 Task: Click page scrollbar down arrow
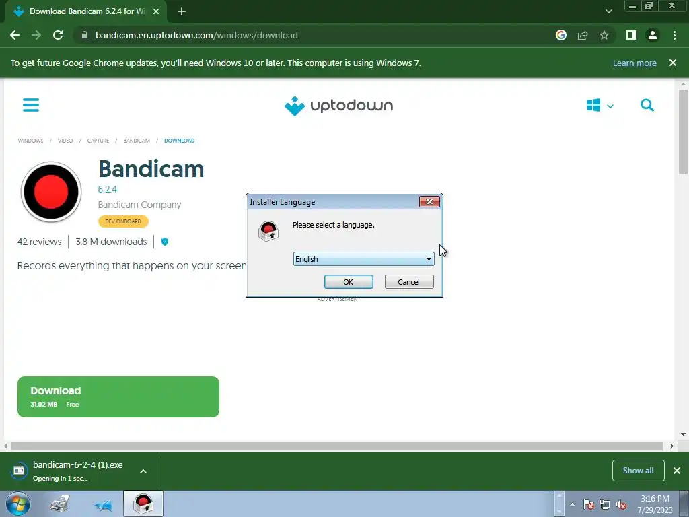(683, 434)
